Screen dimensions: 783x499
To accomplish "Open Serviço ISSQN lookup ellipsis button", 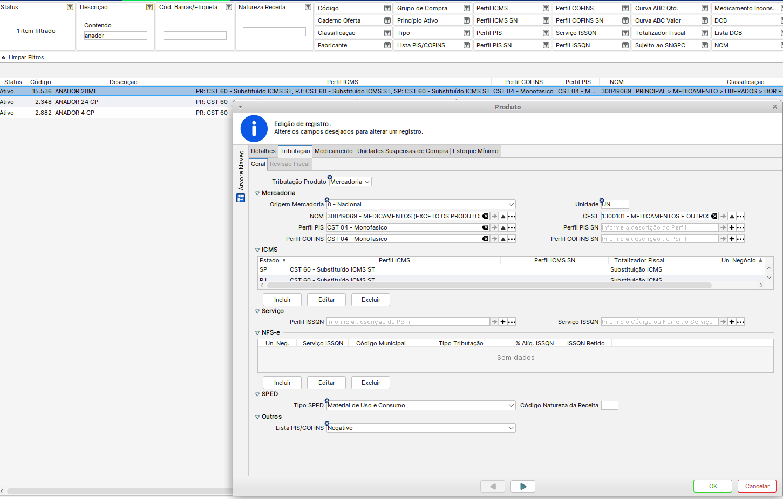I will tap(740, 322).
